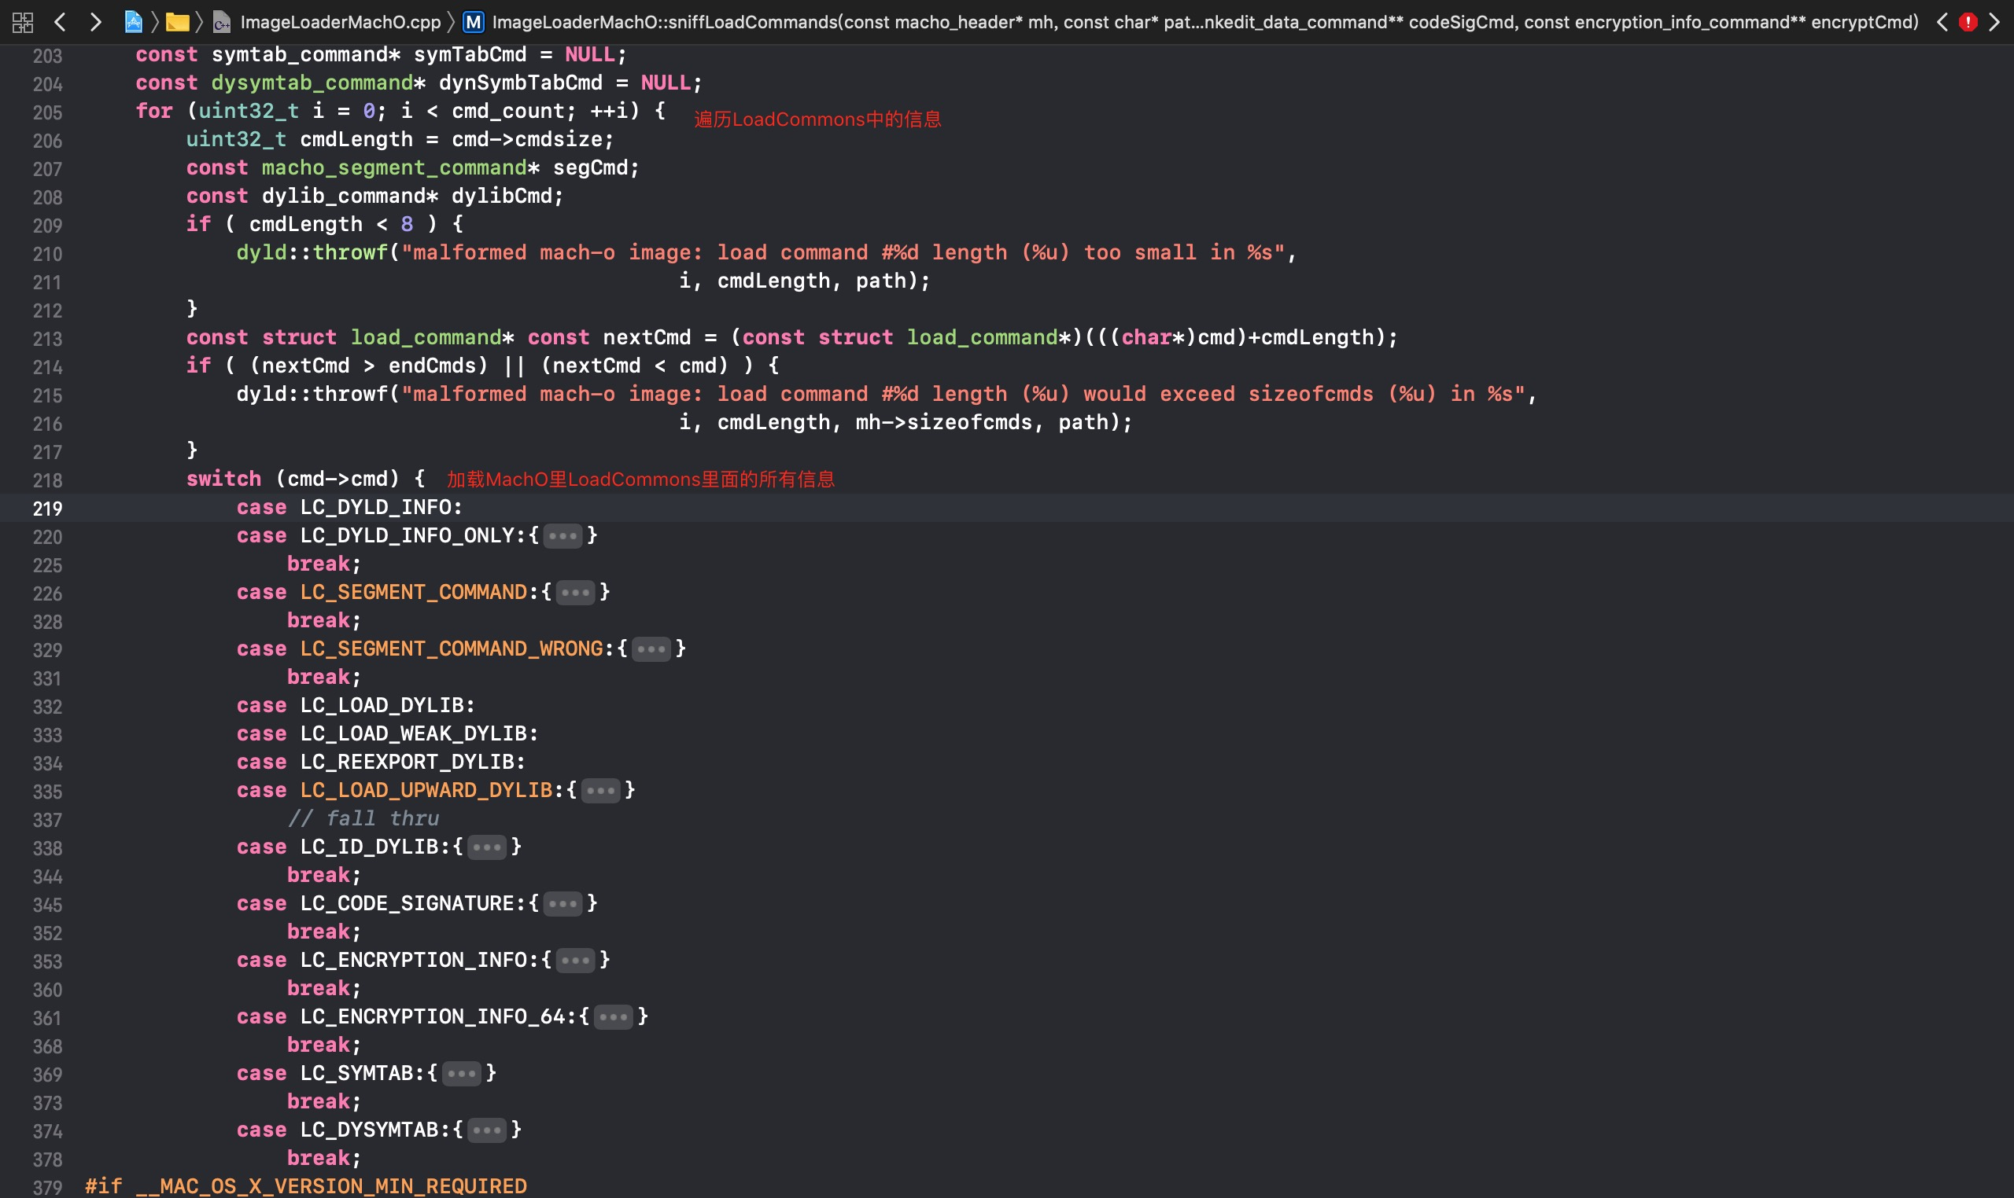Expand folded LC_LOAD_UPWARD_DYLIB block
This screenshot has width=2014, height=1198.
tap(600, 790)
